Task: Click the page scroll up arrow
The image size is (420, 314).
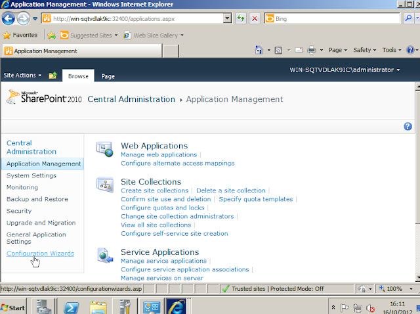Action: coord(417,86)
